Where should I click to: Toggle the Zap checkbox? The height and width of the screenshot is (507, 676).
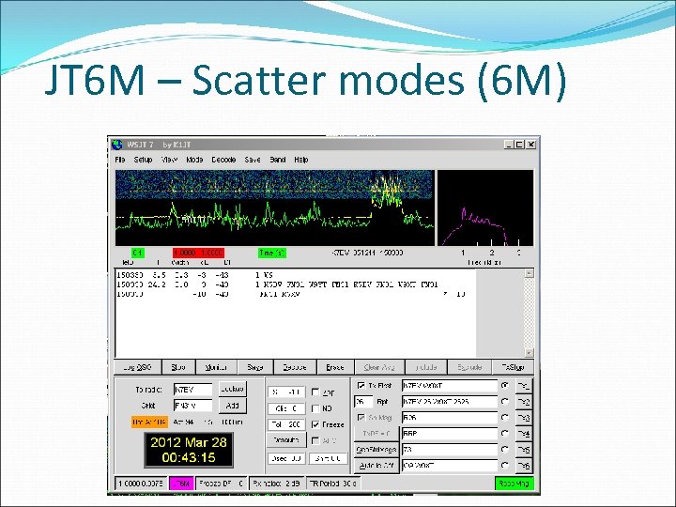point(315,392)
